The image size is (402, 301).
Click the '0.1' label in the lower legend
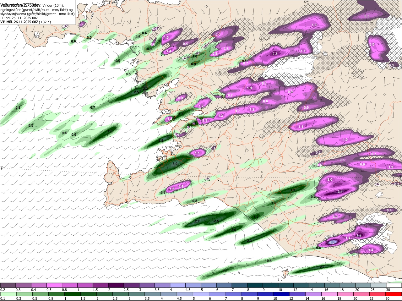[3, 298]
